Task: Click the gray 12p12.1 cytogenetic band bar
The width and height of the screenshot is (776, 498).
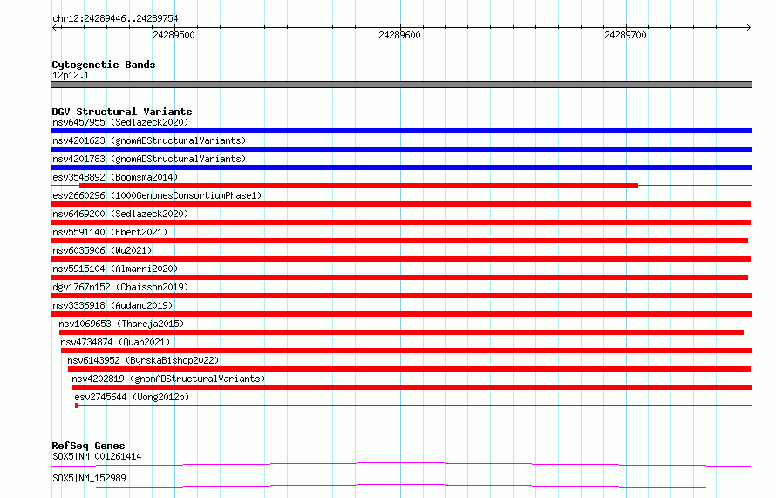Action: [x=401, y=85]
